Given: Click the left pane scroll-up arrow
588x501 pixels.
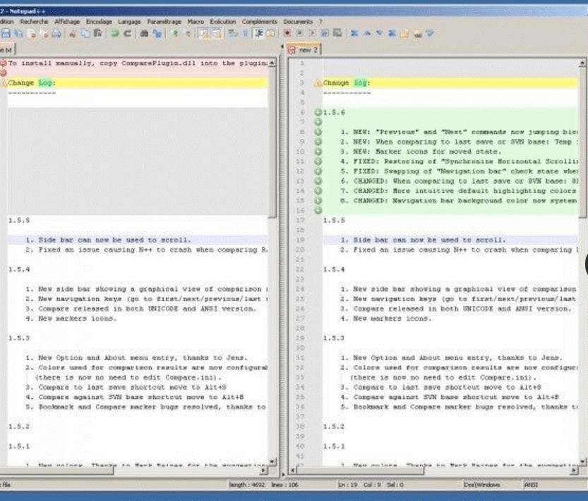Looking at the screenshot, I should [x=272, y=63].
